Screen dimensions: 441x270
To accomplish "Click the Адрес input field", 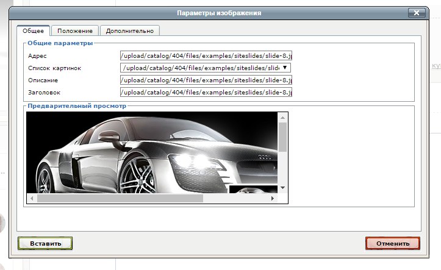I will (x=206, y=56).
